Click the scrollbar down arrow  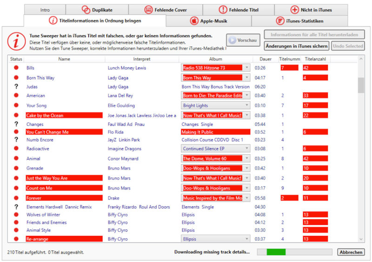361,239
